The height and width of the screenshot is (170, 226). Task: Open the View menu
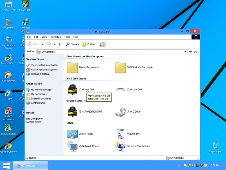click(x=44, y=37)
